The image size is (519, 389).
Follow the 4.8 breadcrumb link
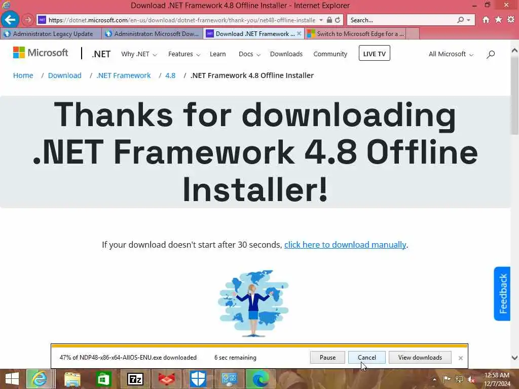pos(170,75)
